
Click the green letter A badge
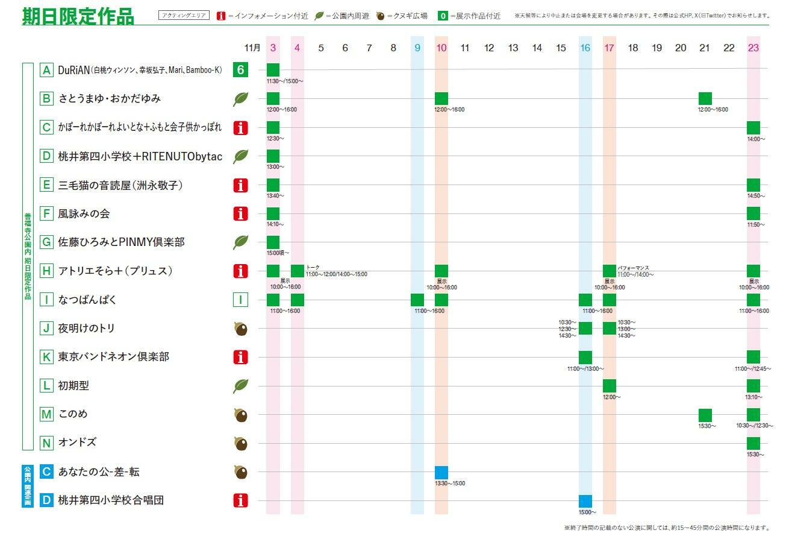pyautogui.click(x=46, y=70)
